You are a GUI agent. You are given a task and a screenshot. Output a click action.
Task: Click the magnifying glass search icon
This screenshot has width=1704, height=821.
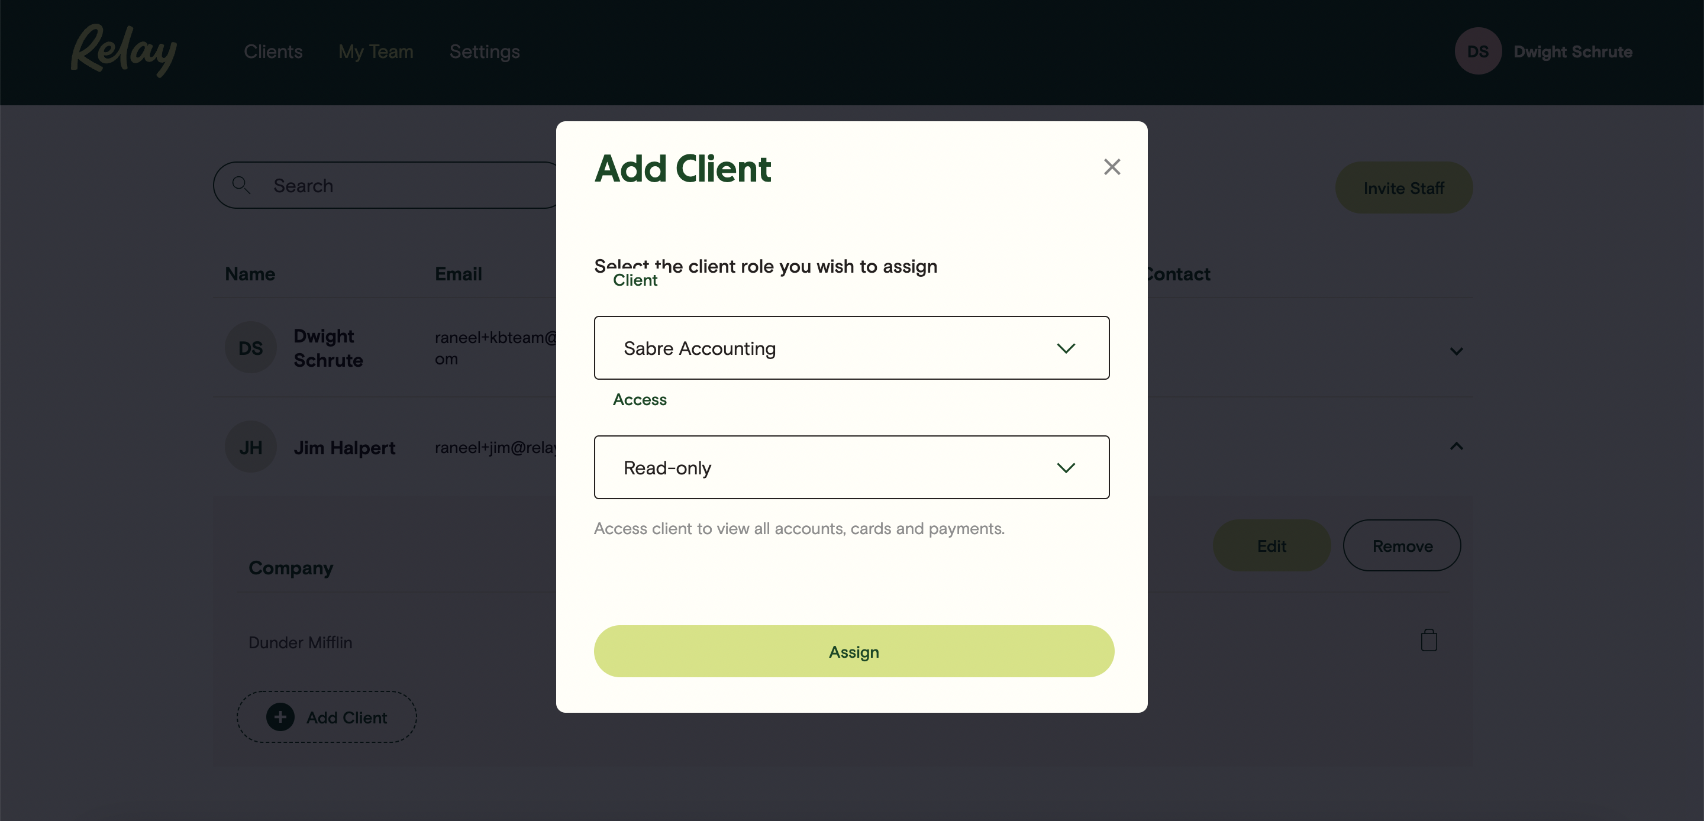(x=241, y=185)
